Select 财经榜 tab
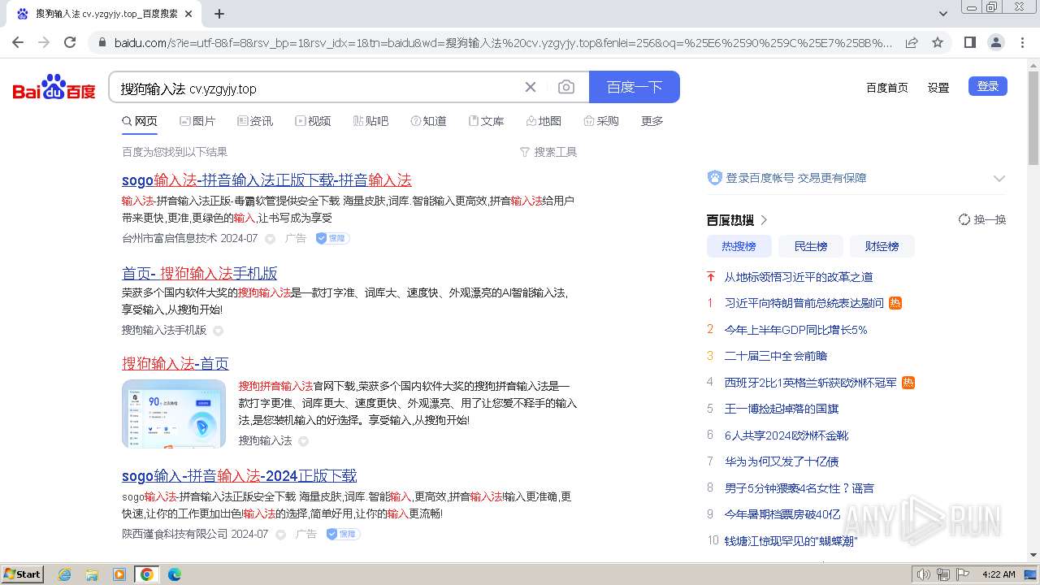This screenshot has height=585, width=1040. (882, 246)
